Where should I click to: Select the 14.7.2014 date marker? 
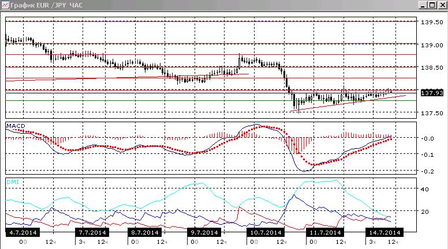click(384, 232)
